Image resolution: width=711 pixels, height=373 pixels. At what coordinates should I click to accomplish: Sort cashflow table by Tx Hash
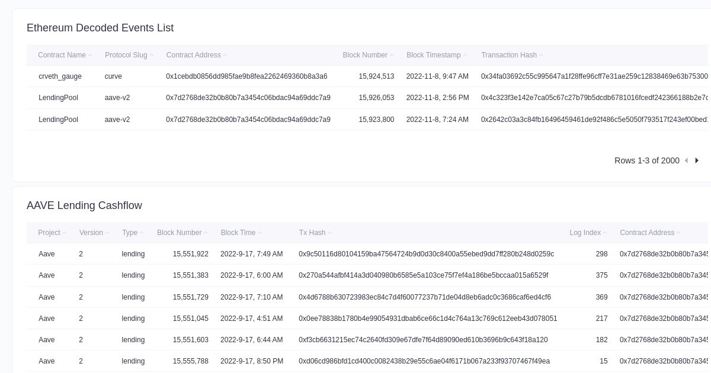point(312,233)
